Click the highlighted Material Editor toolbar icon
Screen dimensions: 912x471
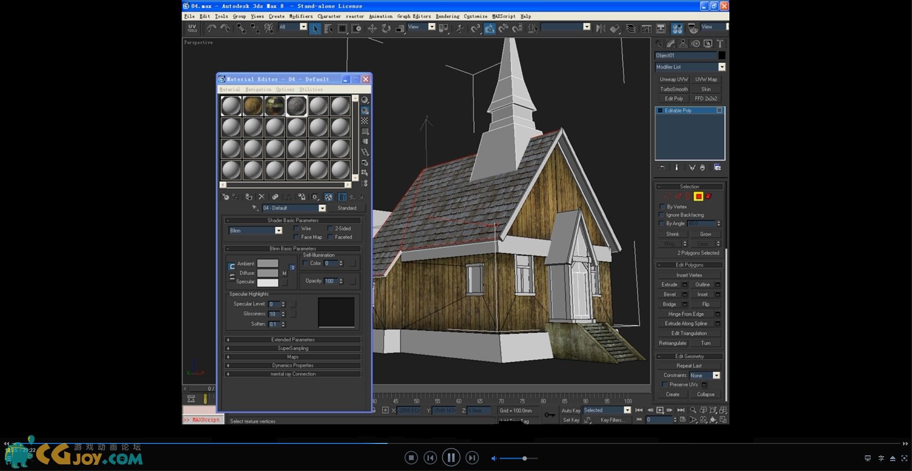(677, 29)
